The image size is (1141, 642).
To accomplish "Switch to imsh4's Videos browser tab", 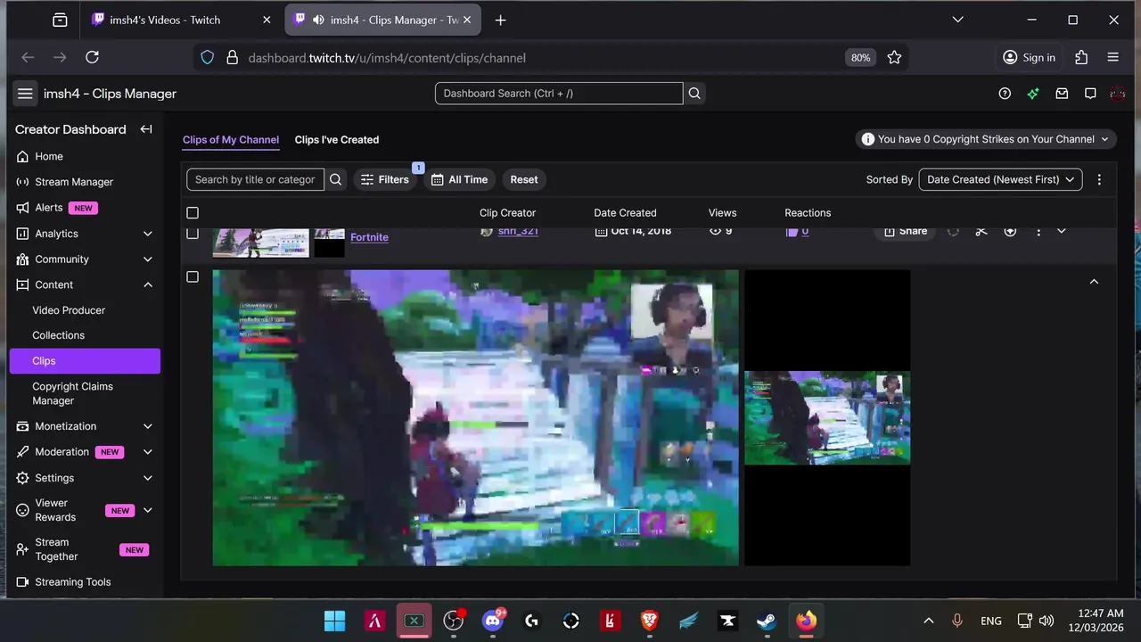I will pos(179,20).
